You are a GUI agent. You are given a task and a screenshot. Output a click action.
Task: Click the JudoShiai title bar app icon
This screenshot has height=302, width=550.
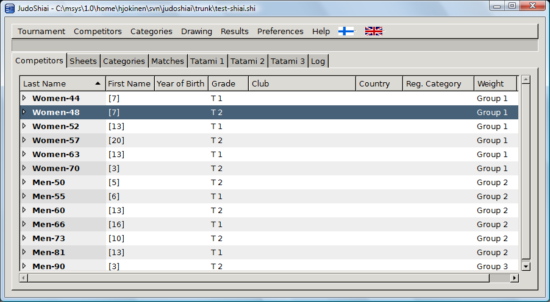[x=9, y=6]
